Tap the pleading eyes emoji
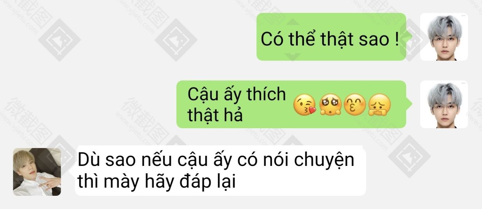The height and width of the screenshot is (209, 482). pos(330,104)
